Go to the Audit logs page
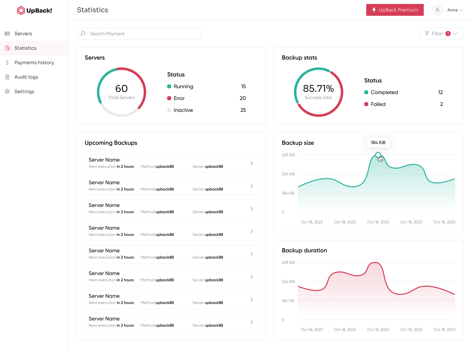The width and height of the screenshot is (473, 353). pos(26,77)
